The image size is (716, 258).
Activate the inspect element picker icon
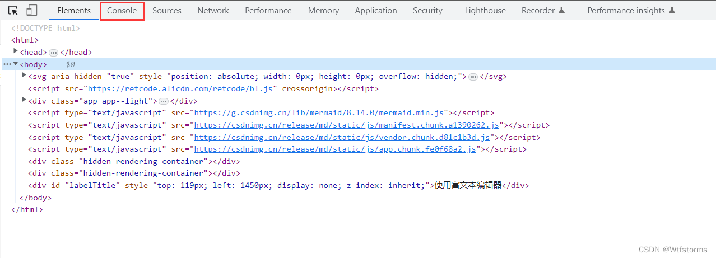13,10
